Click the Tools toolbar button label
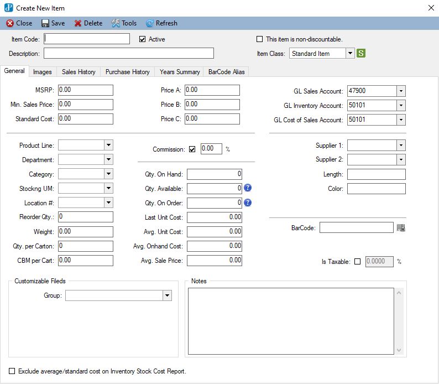 [x=129, y=23]
